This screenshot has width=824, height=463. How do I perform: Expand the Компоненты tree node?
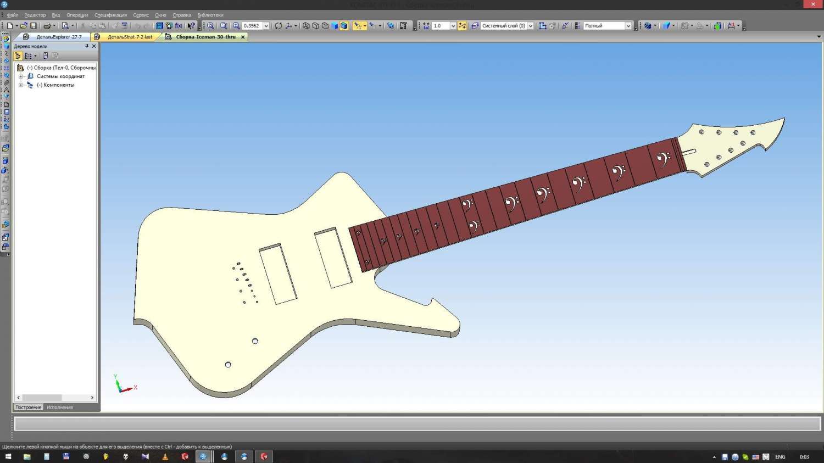(x=21, y=85)
